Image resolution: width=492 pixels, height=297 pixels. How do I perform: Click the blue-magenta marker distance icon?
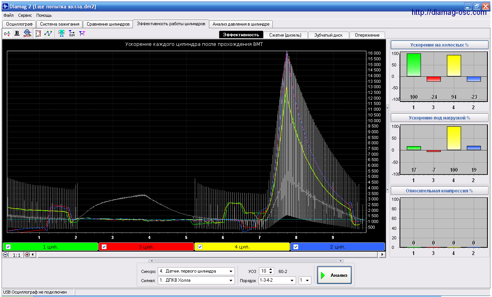point(82,34)
